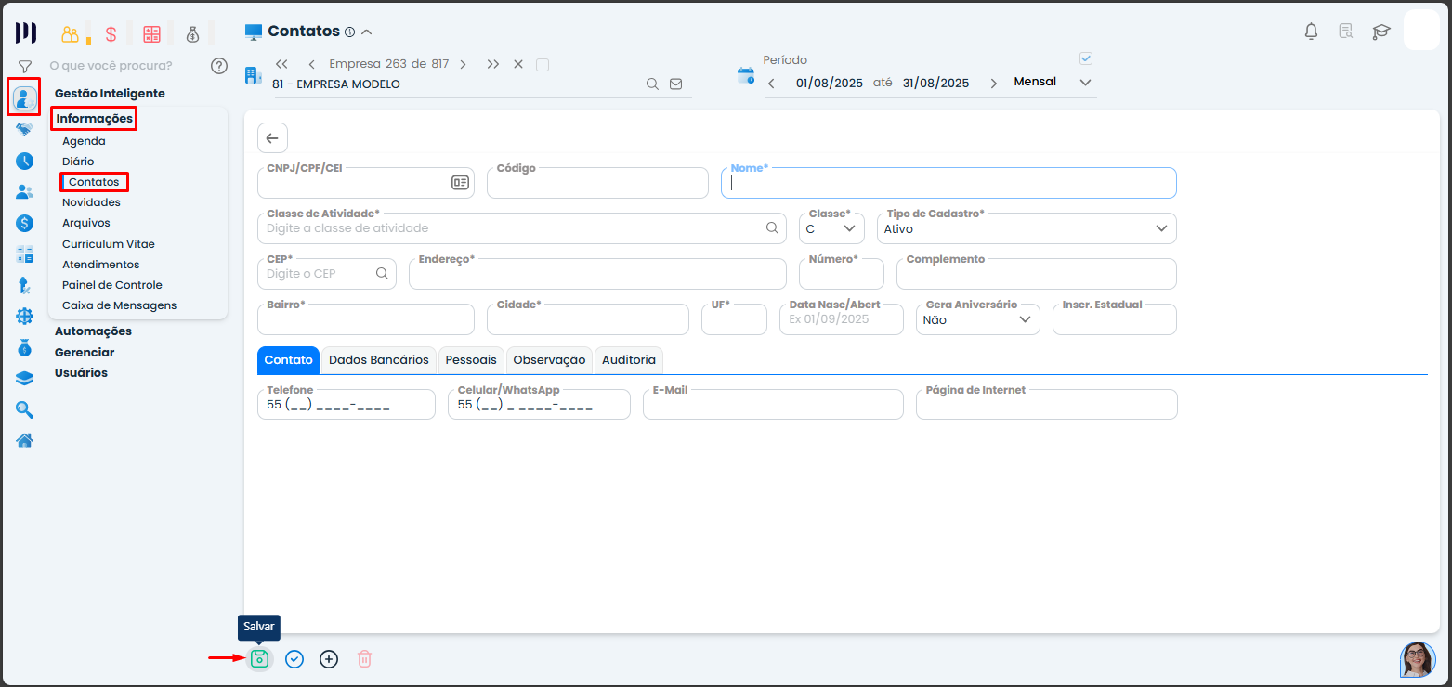Switch to the Dados Bancários tab
This screenshot has height=687, width=1452.
[x=379, y=360]
